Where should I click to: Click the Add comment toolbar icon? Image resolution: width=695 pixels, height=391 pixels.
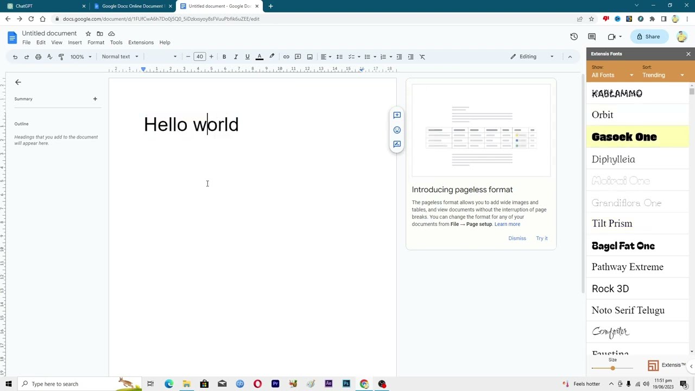[298, 56]
